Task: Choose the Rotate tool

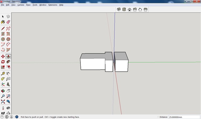Action: point(3,62)
